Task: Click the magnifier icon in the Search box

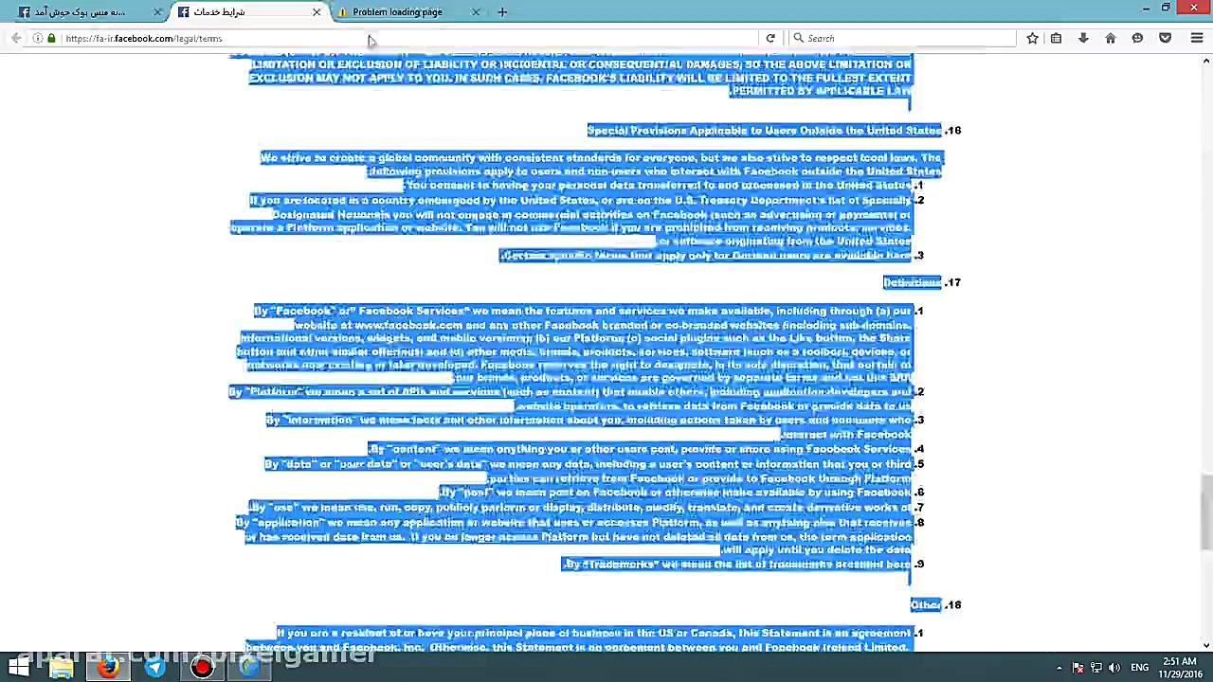Action: click(799, 38)
